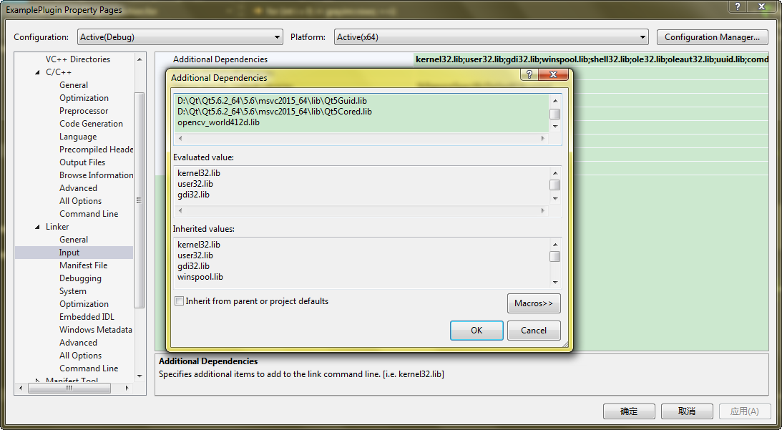The width and height of the screenshot is (782, 430).
Task: Click the 应用(A) apply button
Action: (744, 411)
